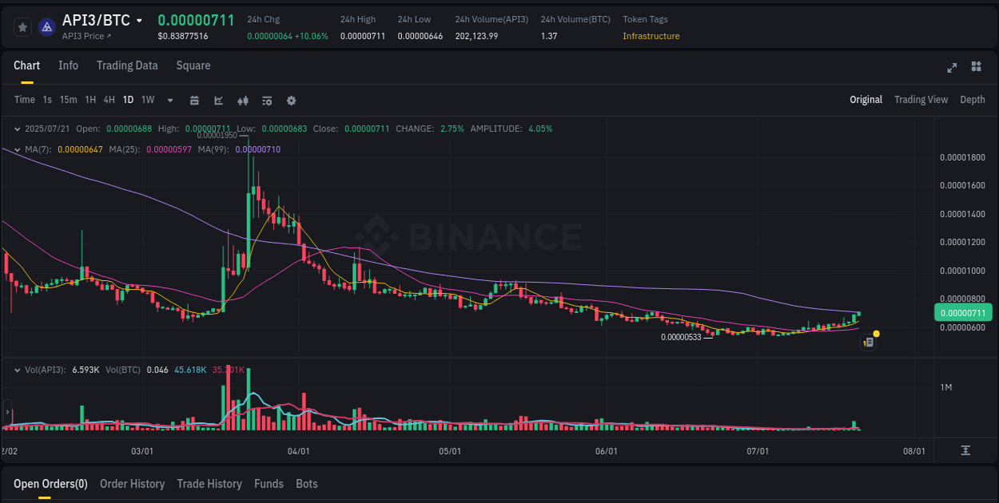
Task: Click the candlestick style icon on the toolbar
Action: (242, 101)
